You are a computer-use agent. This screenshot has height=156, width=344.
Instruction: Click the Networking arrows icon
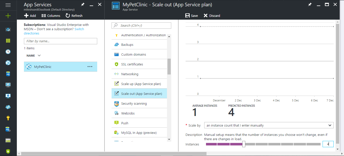(x=116, y=74)
